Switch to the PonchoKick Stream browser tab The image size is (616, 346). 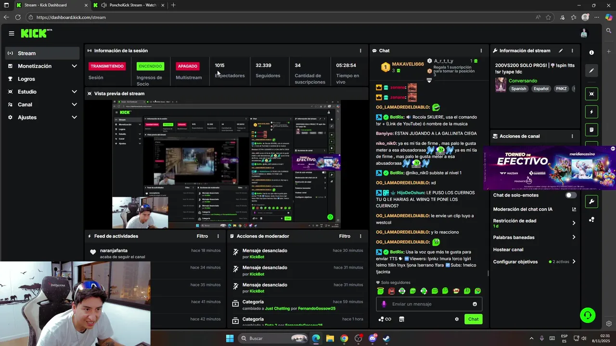coord(128,5)
